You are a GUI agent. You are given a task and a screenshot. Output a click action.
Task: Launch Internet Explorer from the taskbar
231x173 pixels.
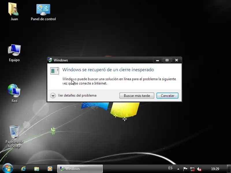(23, 169)
